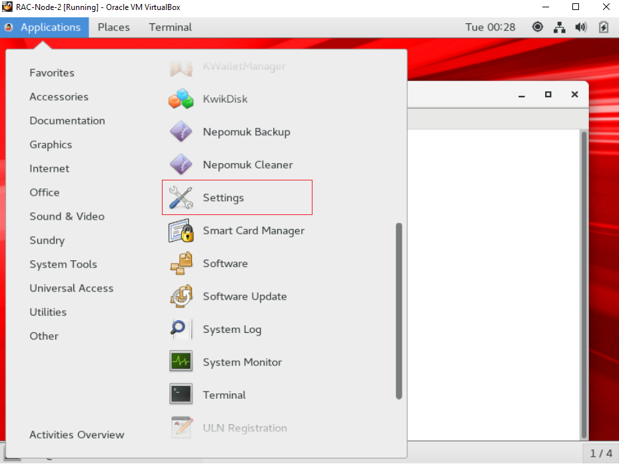Screen dimensions: 619x464
Task: Open Activities Overview
Action: pos(77,435)
